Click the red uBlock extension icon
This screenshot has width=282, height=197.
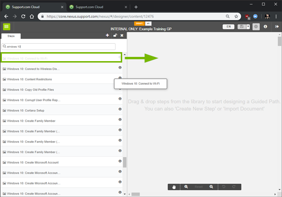click(247, 17)
